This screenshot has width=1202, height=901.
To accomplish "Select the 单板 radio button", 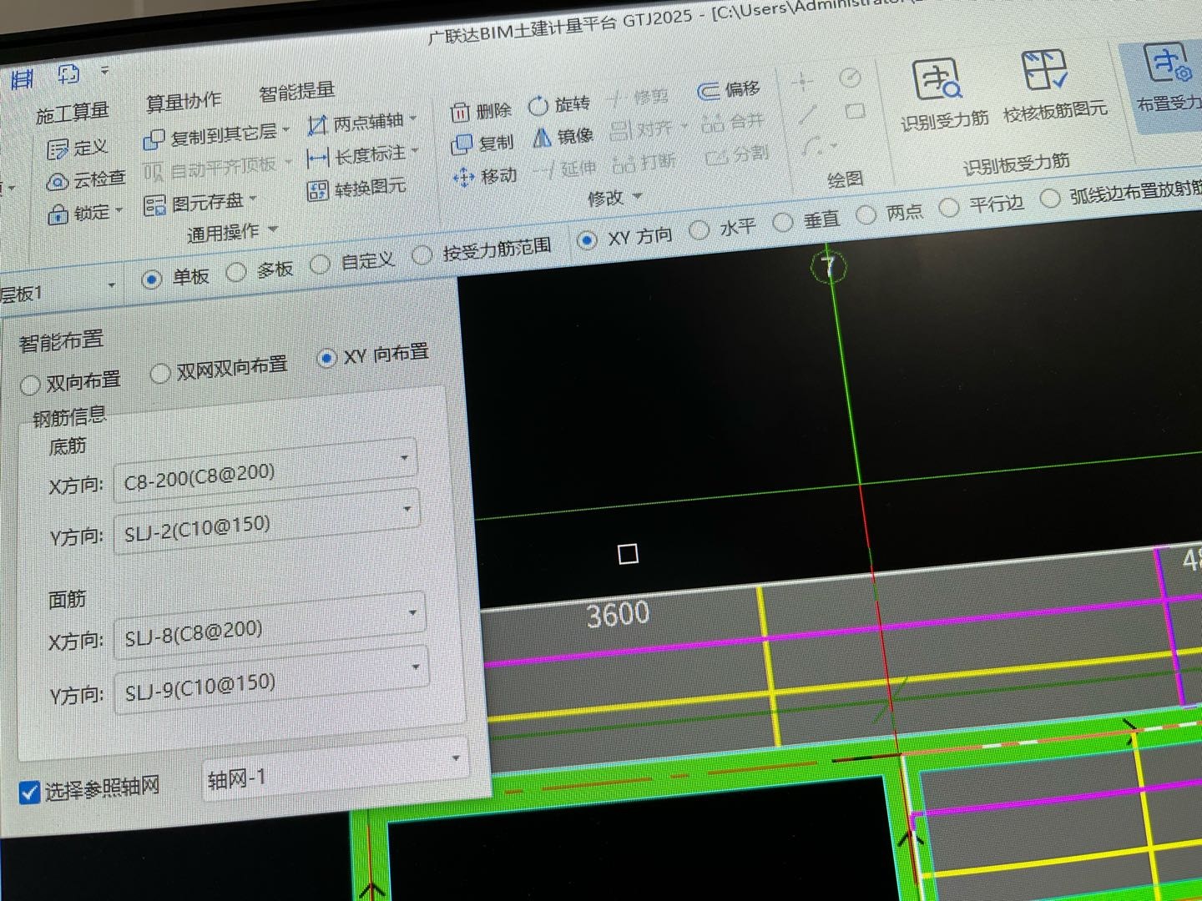I will (x=151, y=279).
